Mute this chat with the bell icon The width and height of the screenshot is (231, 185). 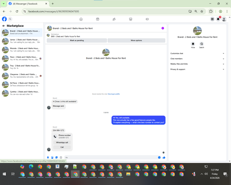click(x=193, y=44)
